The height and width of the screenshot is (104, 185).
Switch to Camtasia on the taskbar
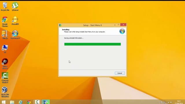pyautogui.click(x=37, y=102)
